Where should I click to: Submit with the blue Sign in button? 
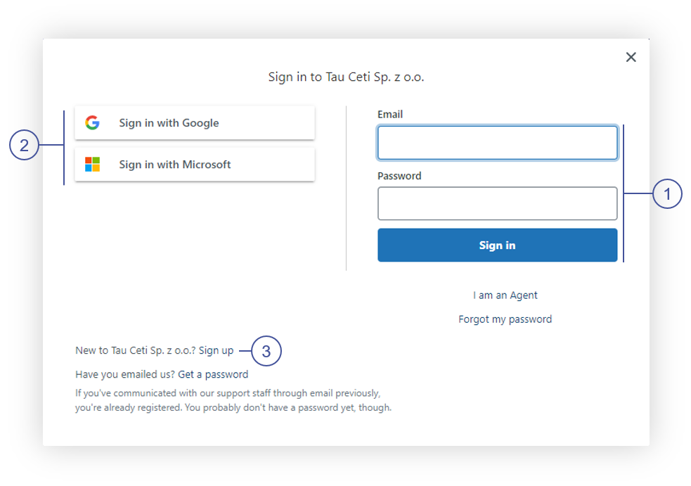[497, 245]
